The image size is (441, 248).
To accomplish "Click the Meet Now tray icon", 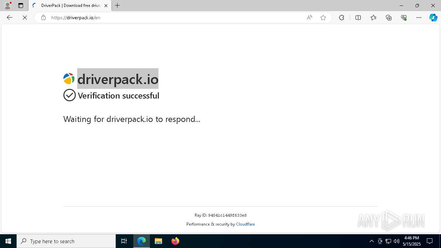I will (x=380, y=241).
